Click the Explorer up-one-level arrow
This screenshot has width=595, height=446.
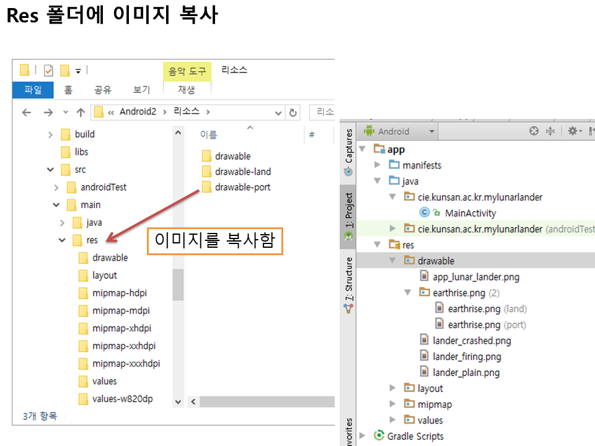[x=81, y=112]
